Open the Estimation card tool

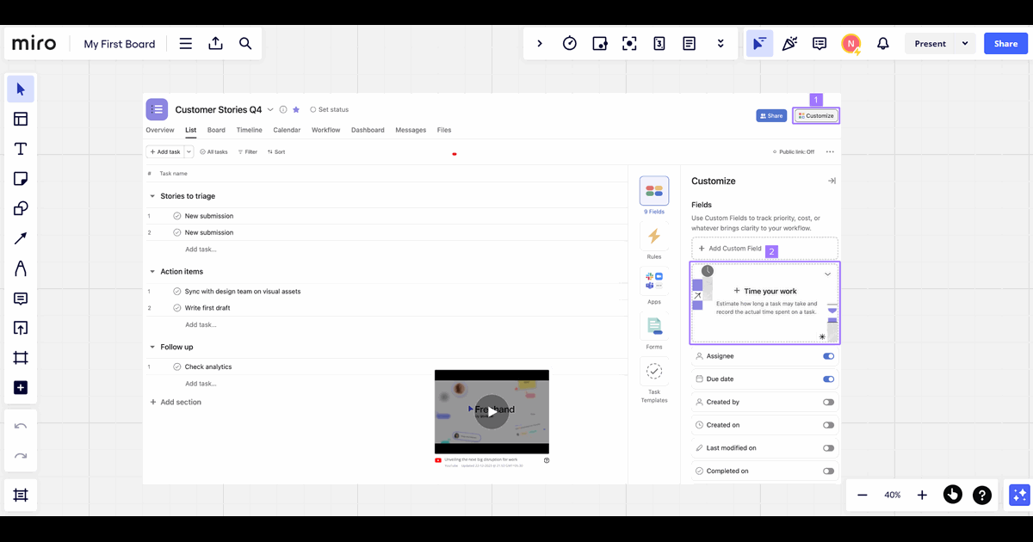point(659,44)
